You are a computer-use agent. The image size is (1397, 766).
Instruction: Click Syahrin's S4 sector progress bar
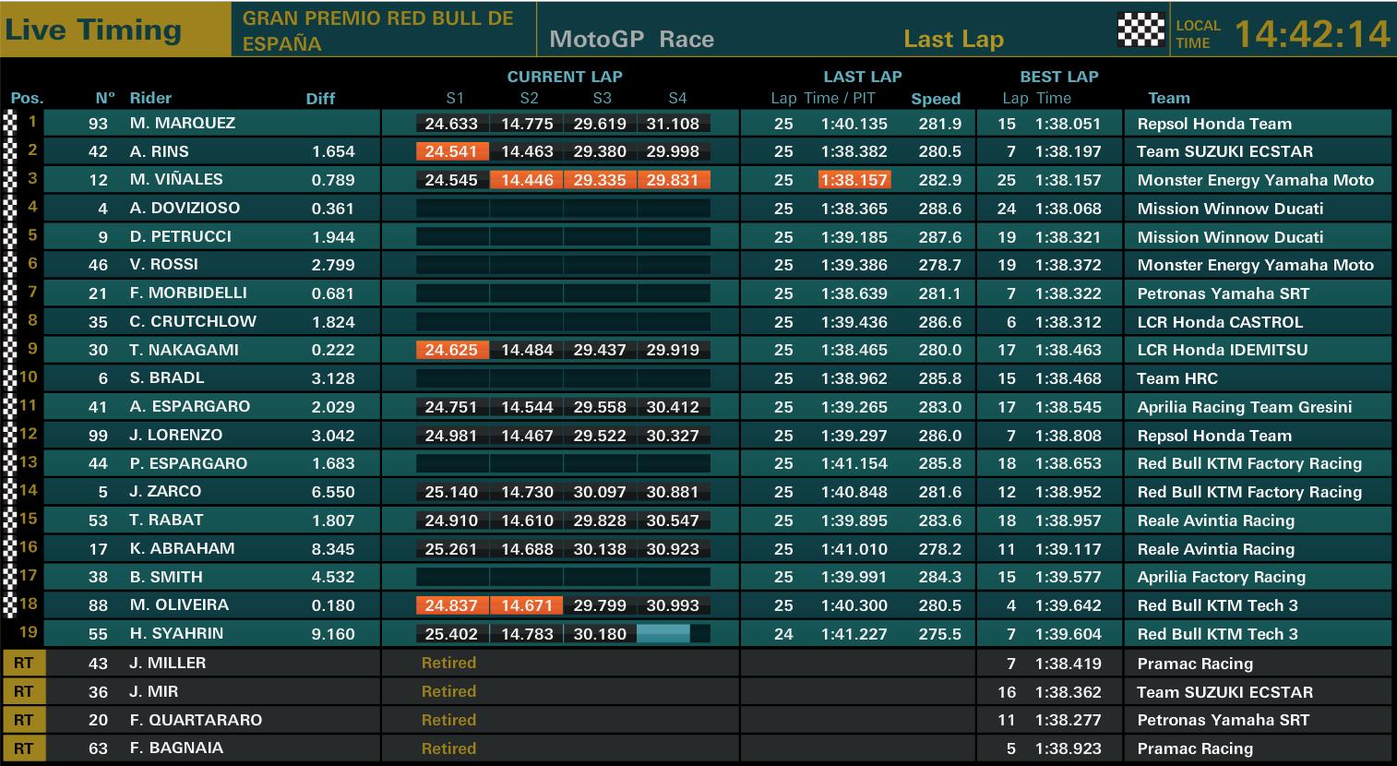674,633
